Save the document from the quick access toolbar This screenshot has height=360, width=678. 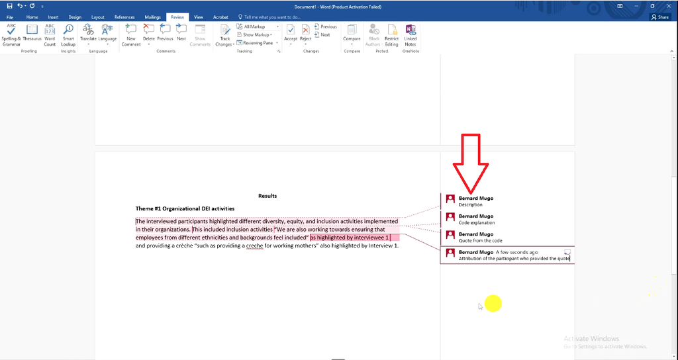(x=9, y=6)
